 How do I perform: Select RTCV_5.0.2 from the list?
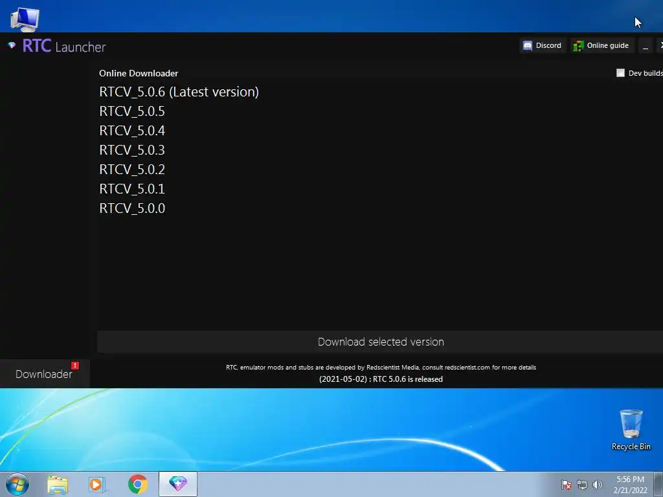click(132, 170)
